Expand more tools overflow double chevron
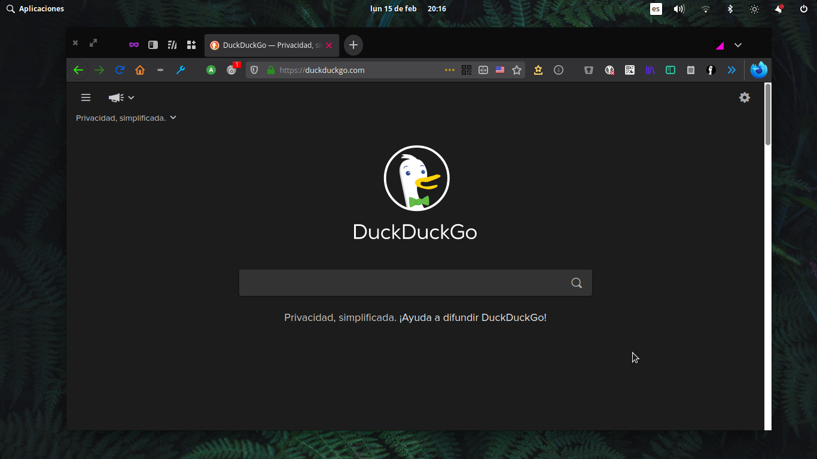Screen dimensions: 817x459 click(x=731, y=70)
